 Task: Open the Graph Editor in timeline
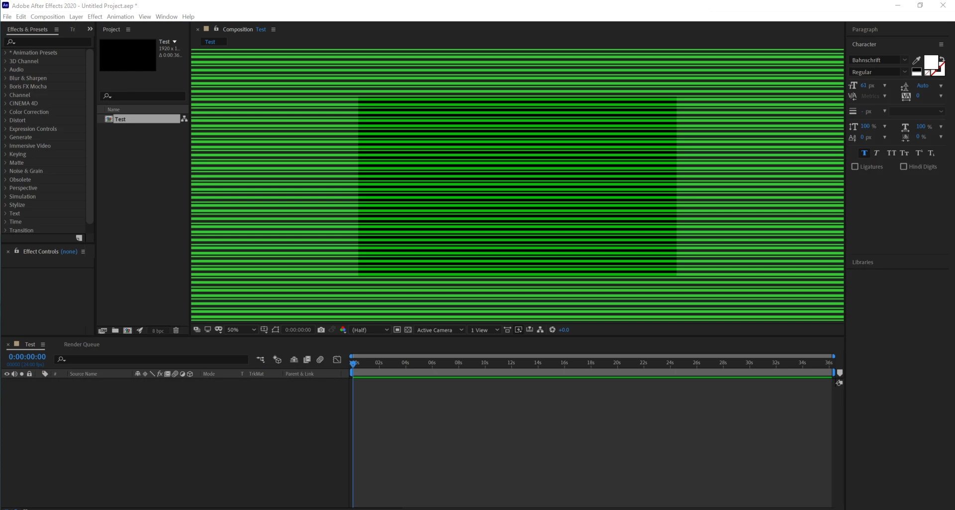(337, 359)
